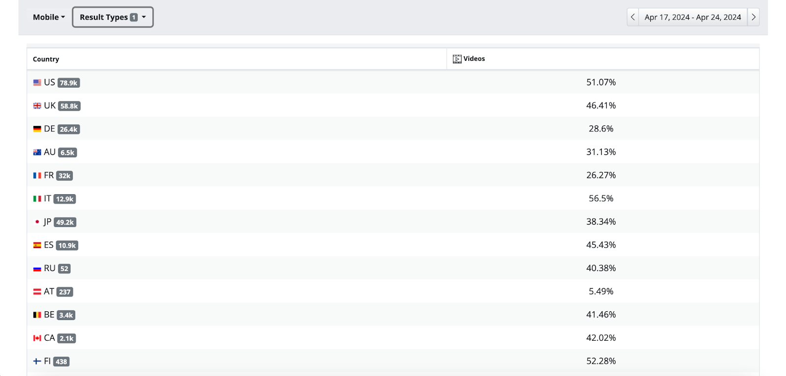The height and width of the screenshot is (376, 786).
Task: Click the Finland flag icon
Action: [x=37, y=361]
